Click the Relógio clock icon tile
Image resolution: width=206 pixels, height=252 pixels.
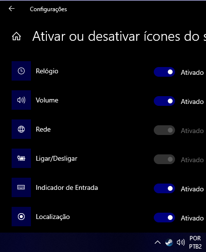21,71
